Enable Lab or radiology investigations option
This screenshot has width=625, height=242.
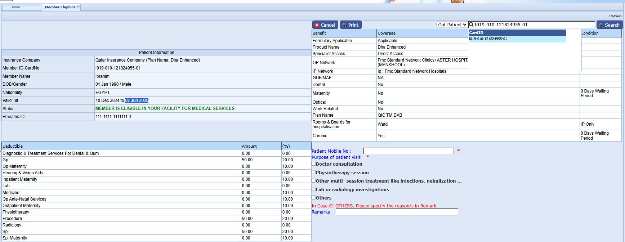click(x=314, y=189)
